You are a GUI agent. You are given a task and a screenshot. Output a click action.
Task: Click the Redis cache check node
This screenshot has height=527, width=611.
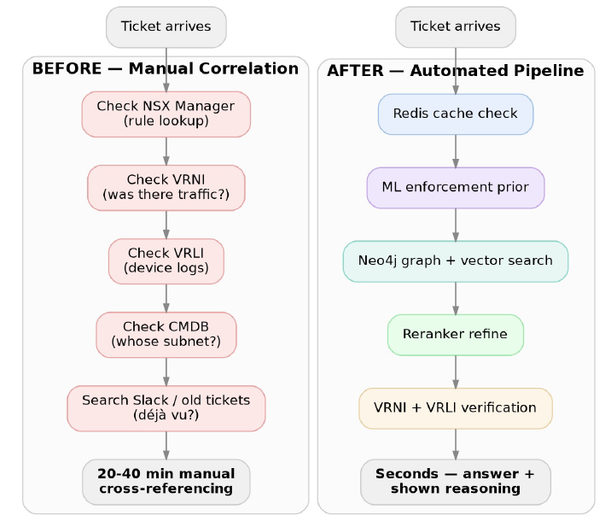456,114
